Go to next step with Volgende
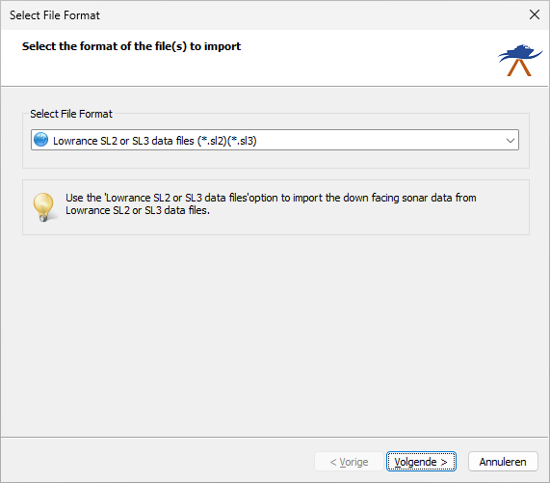This screenshot has width=550, height=483. click(421, 462)
